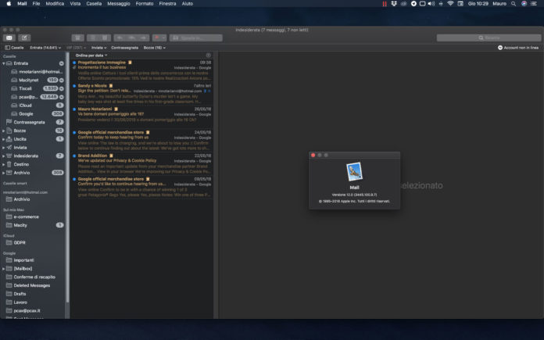Open the Move To toolbar field
The height and width of the screenshot is (340, 544).
pyautogui.click(x=196, y=38)
